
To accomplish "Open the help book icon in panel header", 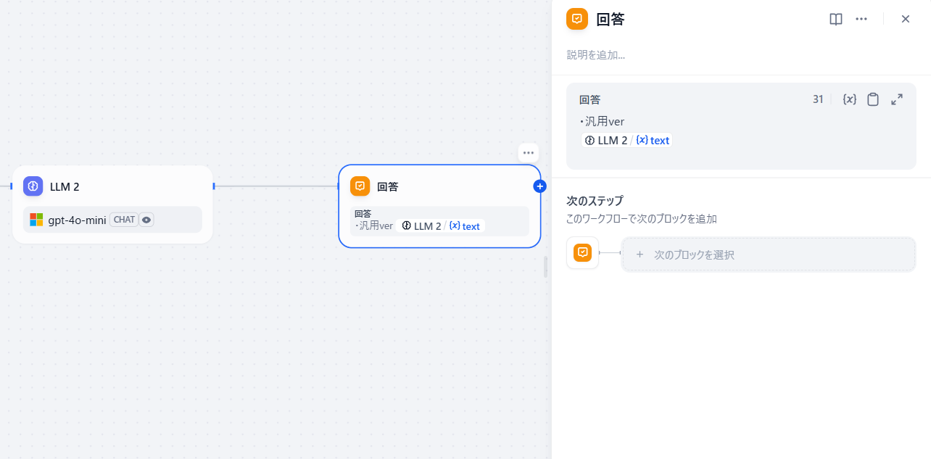I will click(836, 19).
